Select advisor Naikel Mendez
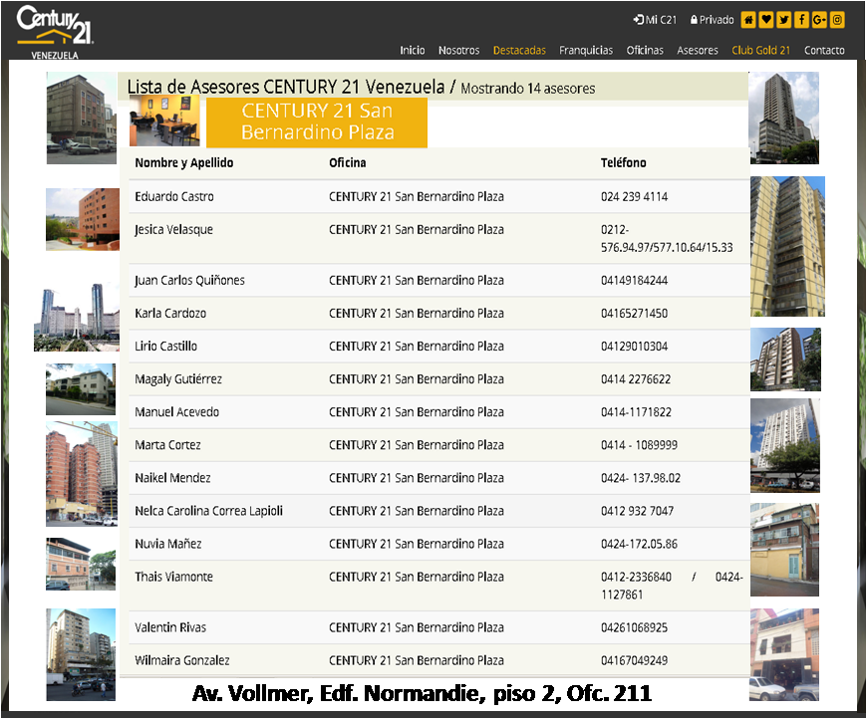Viewport: 867px width, 719px height. click(172, 478)
